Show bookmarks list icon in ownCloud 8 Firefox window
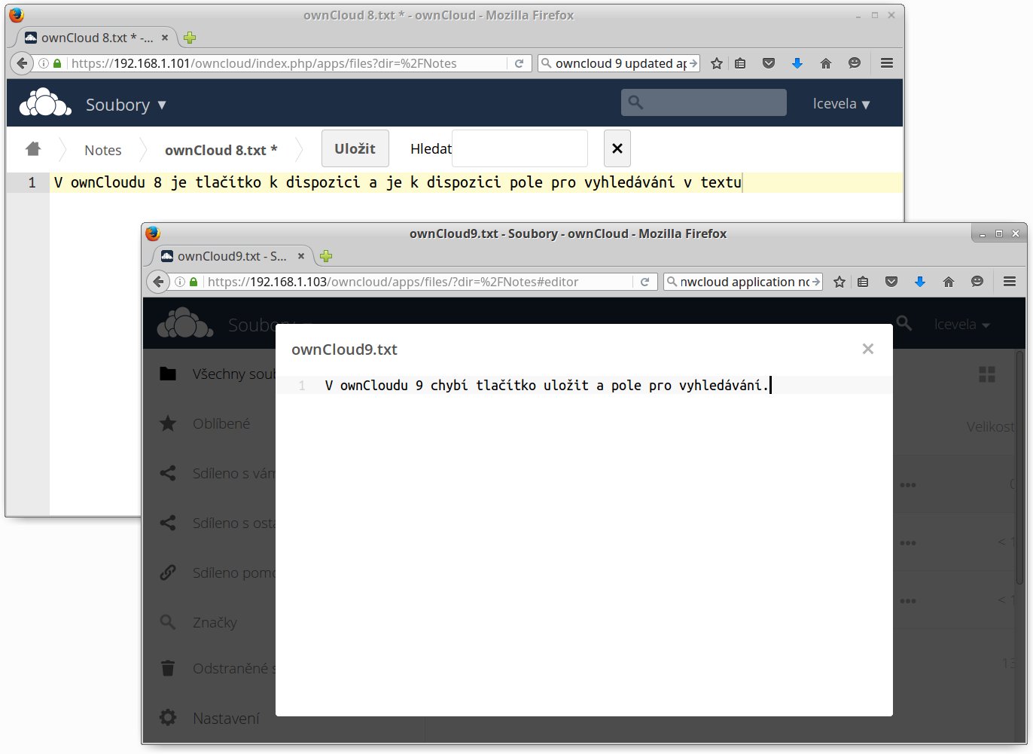Image resolution: width=1033 pixels, height=754 pixels. tap(740, 63)
